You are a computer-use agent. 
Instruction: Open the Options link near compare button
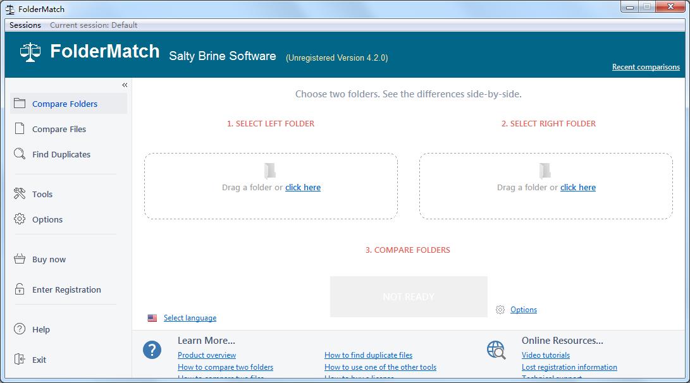point(524,310)
